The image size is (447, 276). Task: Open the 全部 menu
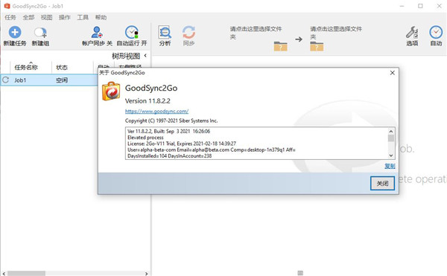(x=28, y=17)
